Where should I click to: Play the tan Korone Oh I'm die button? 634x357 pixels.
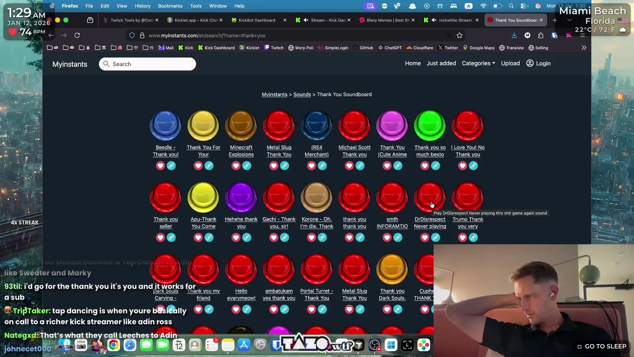click(x=317, y=197)
